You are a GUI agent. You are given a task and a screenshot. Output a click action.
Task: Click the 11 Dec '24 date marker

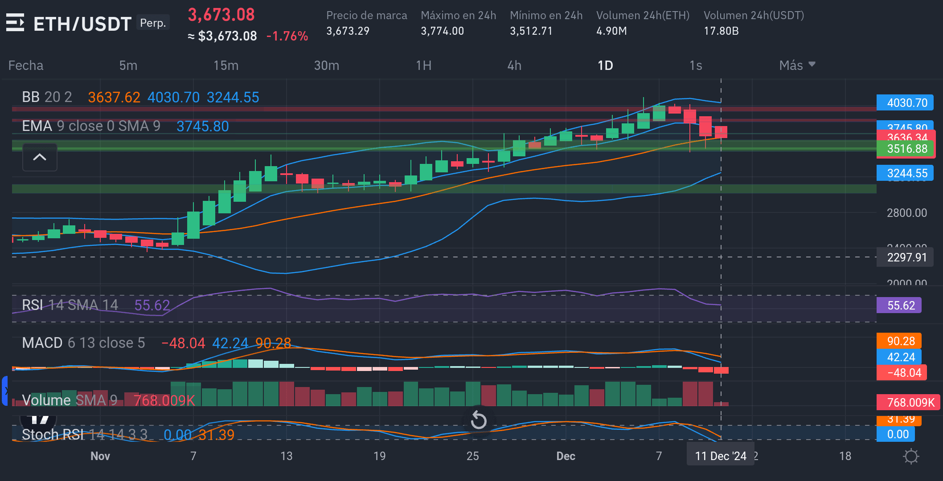point(720,456)
